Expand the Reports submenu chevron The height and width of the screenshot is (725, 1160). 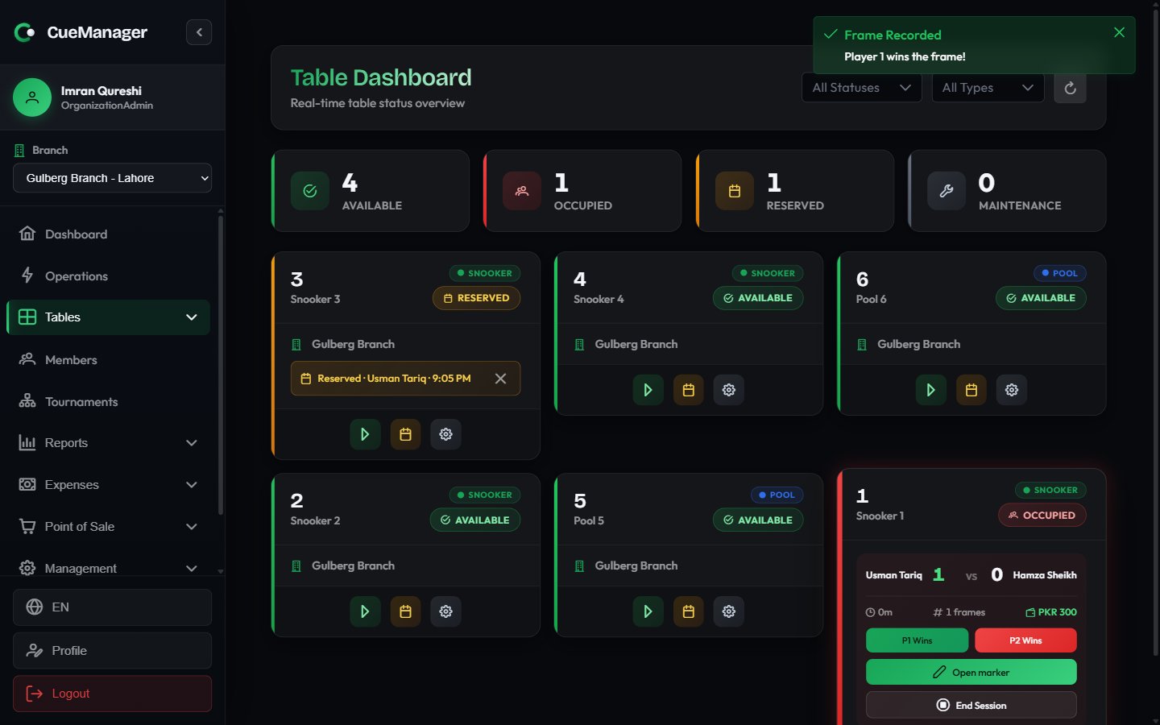click(x=191, y=443)
